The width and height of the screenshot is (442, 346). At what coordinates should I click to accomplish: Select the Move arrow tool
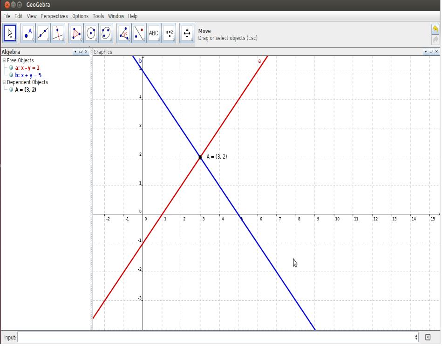pyautogui.click(x=10, y=33)
